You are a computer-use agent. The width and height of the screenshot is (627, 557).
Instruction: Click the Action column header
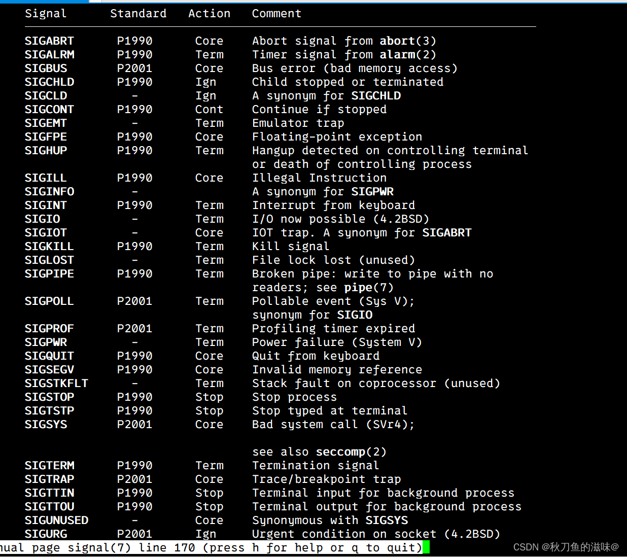[209, 14]
